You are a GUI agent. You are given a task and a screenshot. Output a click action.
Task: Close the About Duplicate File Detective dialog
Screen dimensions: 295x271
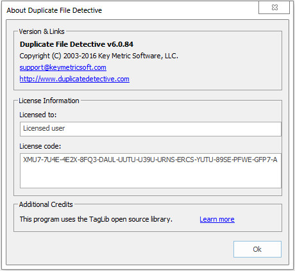point(274,8)
